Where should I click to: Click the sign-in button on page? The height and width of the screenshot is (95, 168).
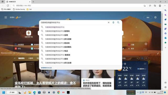point(148,17)
